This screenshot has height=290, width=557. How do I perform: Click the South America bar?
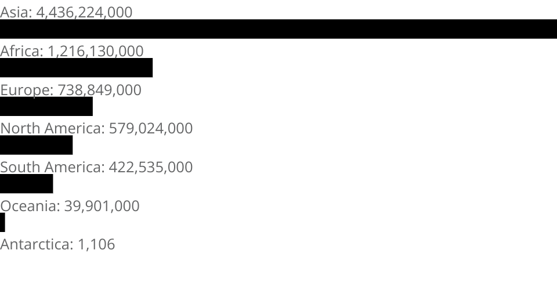pyautogui.click(x=26, y=184)
